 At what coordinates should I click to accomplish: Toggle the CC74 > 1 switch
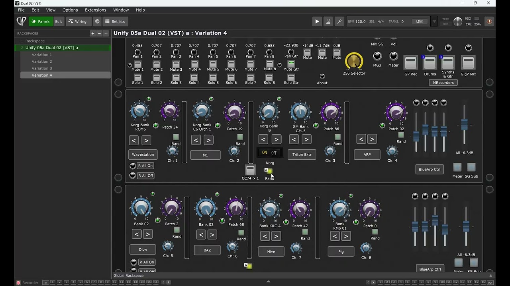250,170
